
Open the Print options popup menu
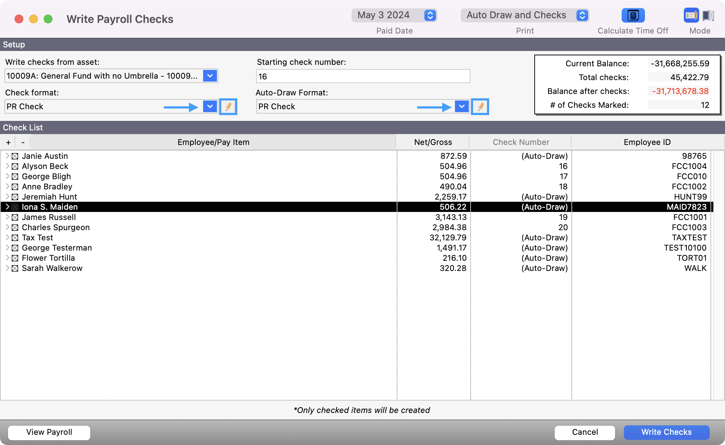click(524, 15)
